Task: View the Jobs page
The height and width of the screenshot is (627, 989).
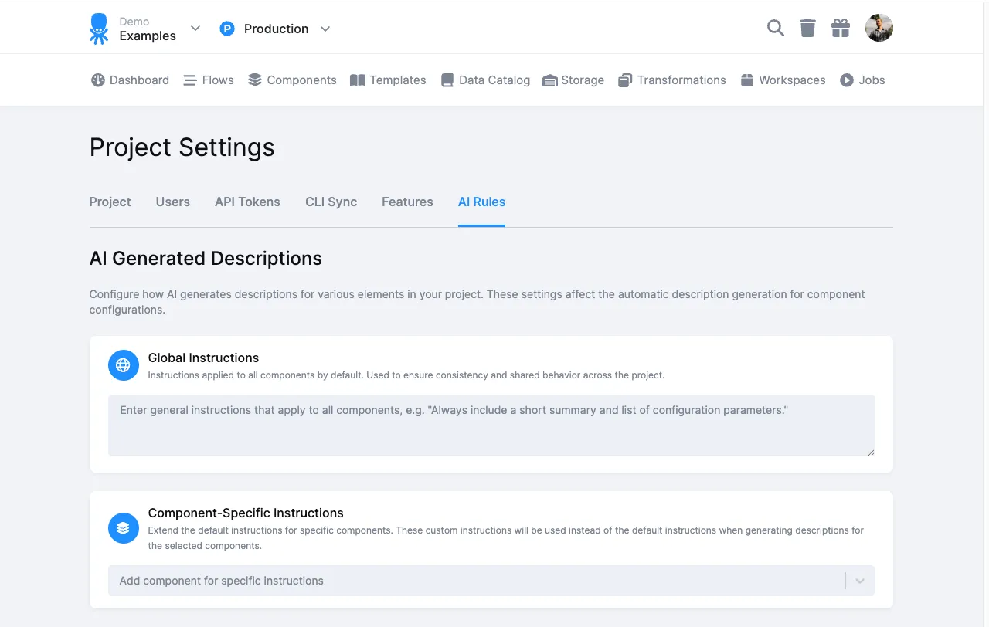Action: pos(862,80)
